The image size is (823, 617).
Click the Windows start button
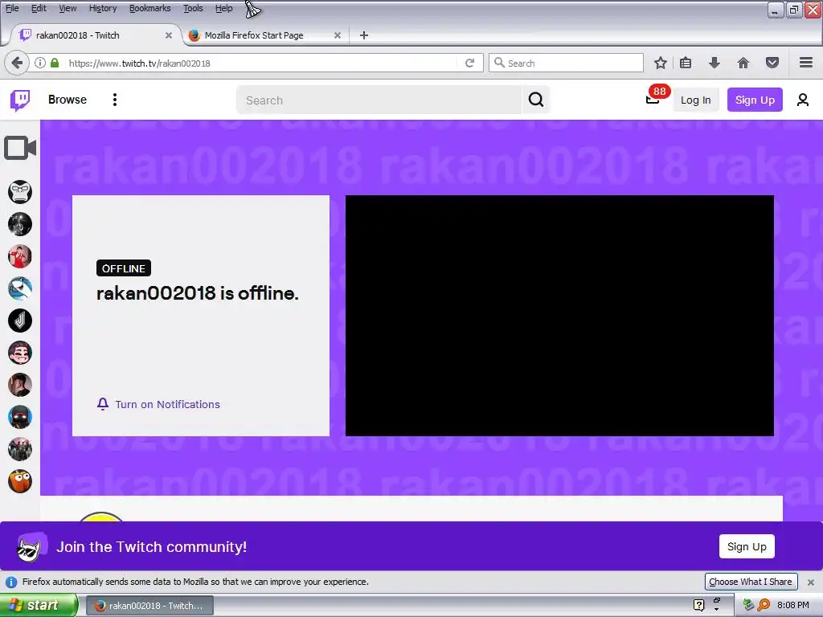tap(39, 605)
